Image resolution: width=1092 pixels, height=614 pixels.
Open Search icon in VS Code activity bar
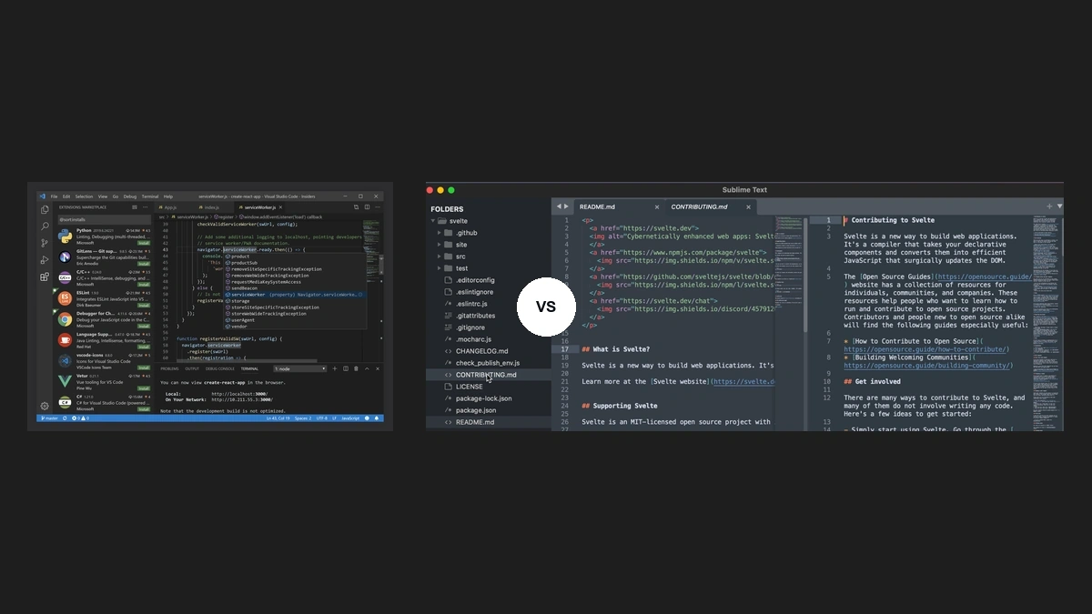point(45,226)
